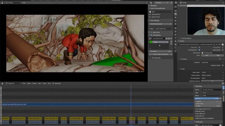Screen dimensions: 225x126
Task: Open the Frame menu in Sequencer
Action: pyautogui.click(x=44, y=83)
